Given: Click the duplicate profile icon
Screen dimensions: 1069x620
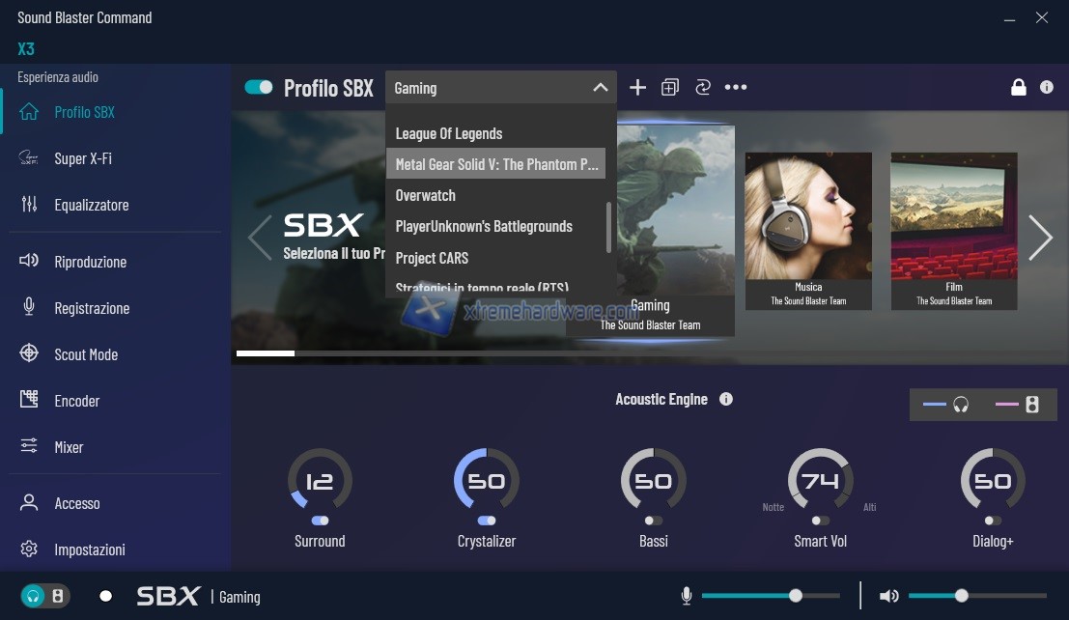Looking at the screenshot, I should click(x=670, y=88).
